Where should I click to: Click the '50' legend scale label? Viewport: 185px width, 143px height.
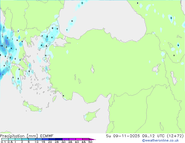coord(90,142)
